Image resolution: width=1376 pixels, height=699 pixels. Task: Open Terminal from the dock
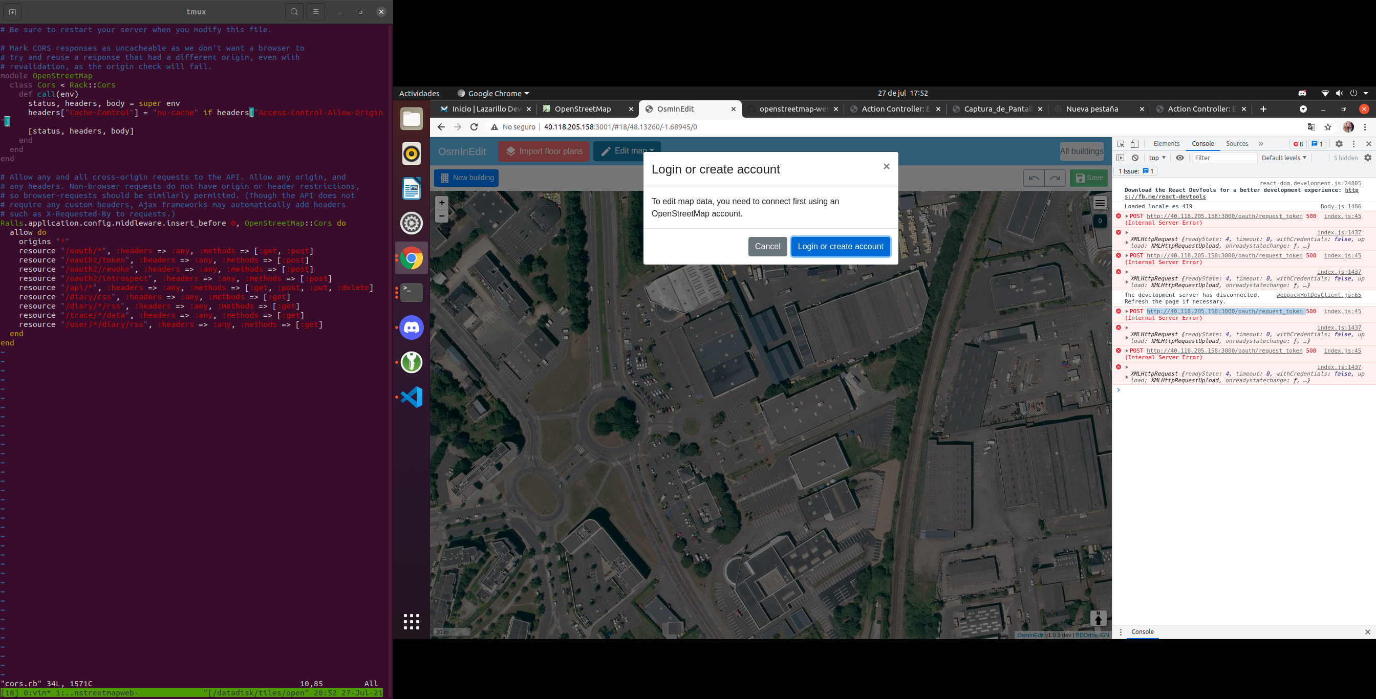411,293
